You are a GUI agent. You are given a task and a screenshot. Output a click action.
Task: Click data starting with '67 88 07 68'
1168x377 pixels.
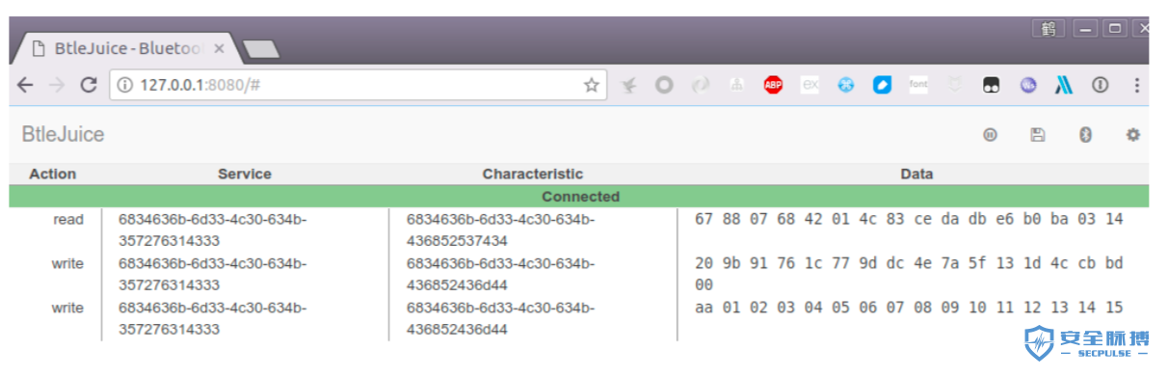909,220
